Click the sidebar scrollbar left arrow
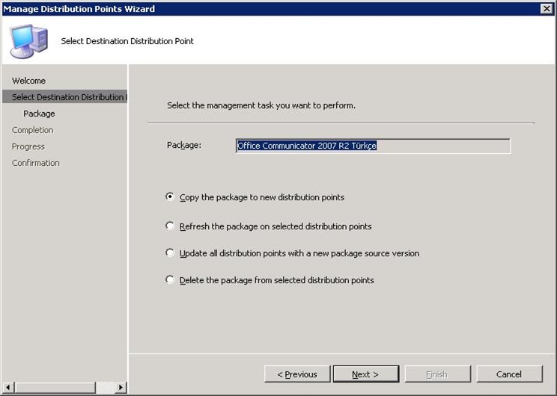This screenshot has width=557, height=396. tap(7, 388)
